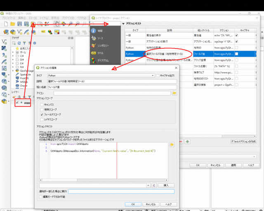This screenshot has height=211, width=264.
Task: Open action text file folder icon
Action: (x=172, y=145)
